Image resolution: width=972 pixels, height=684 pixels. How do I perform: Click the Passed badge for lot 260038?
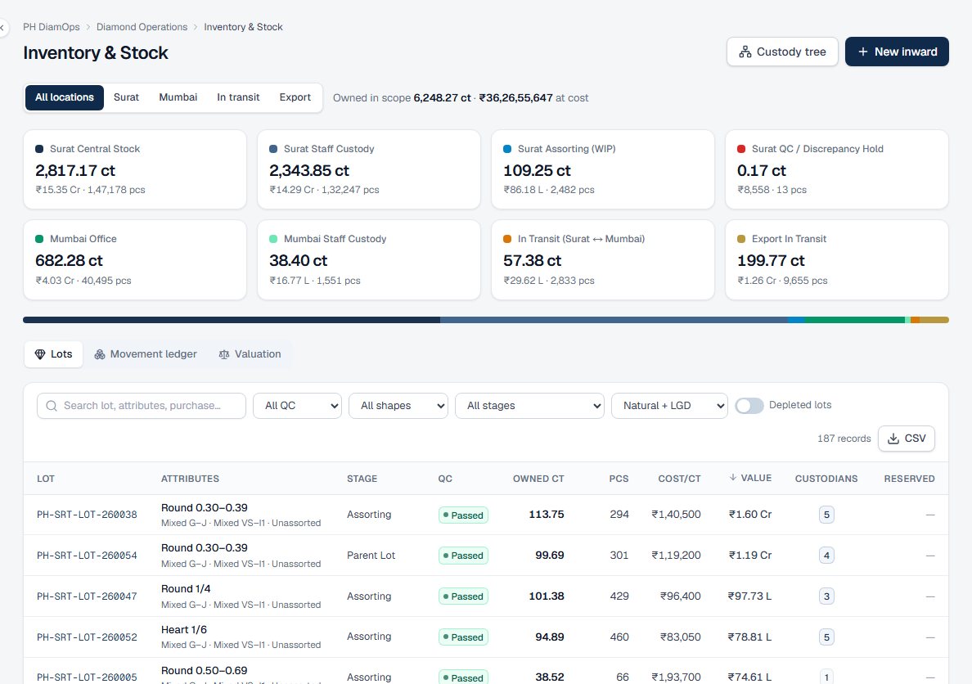coord(463,515)
